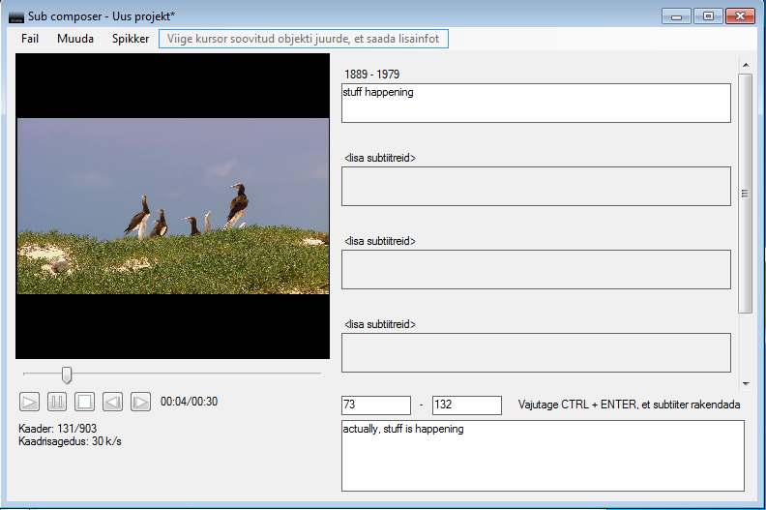The image size is (766, 510).
Task: Open the Spikker menu
Action: (131, 39)
